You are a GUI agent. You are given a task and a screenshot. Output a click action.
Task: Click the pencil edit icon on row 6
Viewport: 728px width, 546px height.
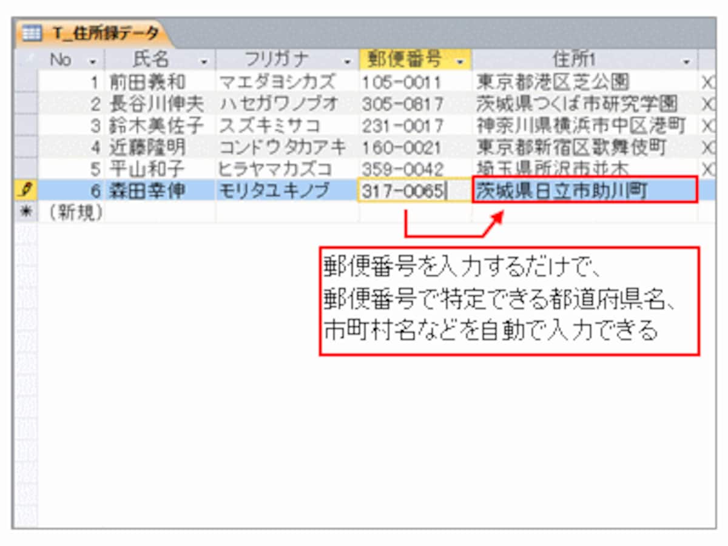pyautogui.click(x=26, y=190)
